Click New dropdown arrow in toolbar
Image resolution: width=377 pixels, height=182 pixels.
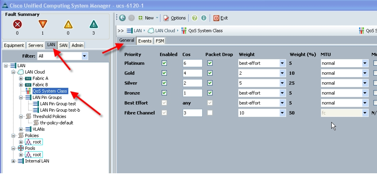[x=157, y=18]
